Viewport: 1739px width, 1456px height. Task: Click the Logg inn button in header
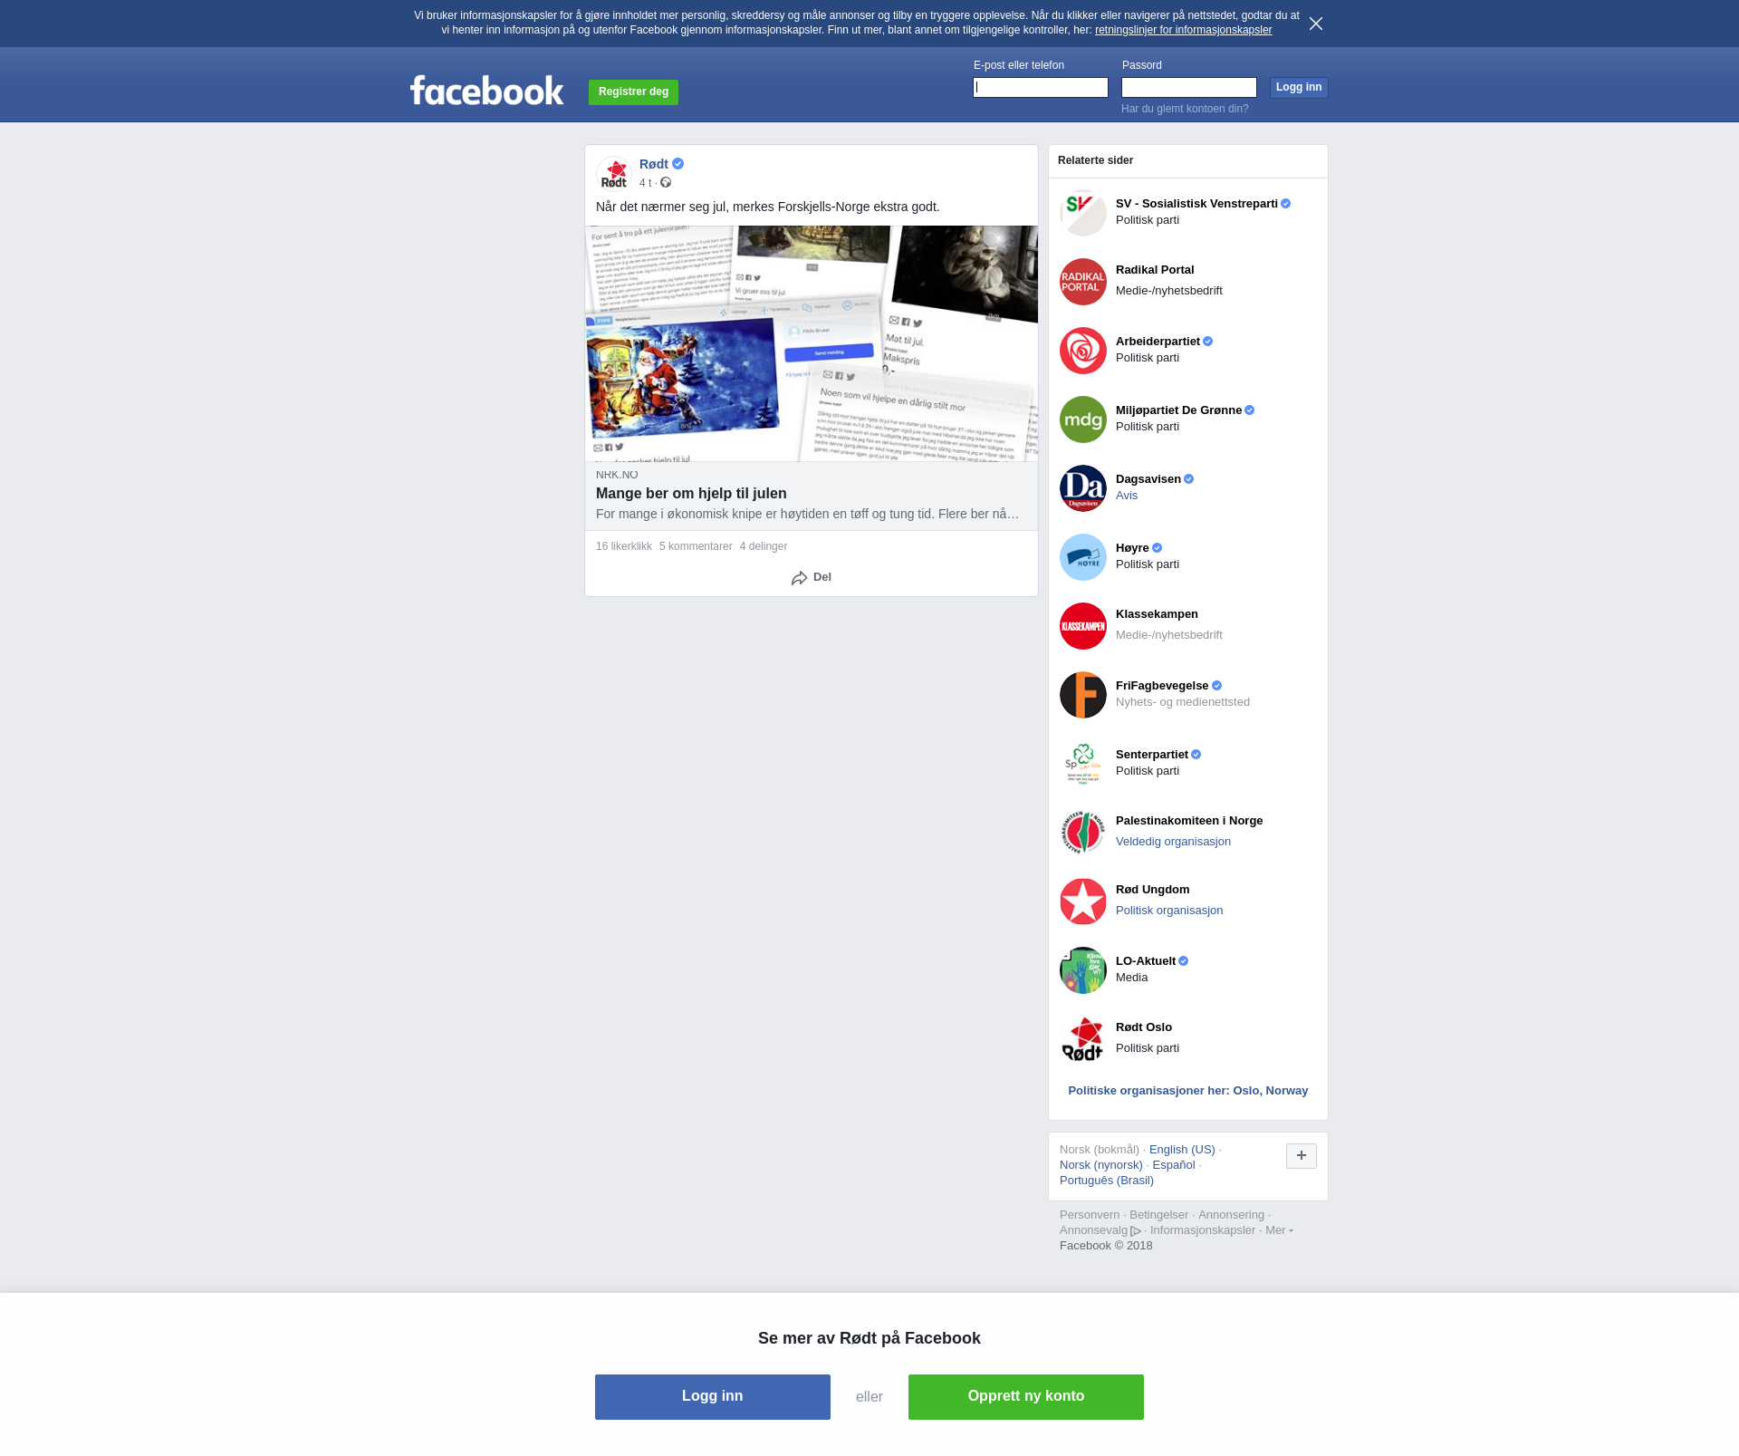(x=1299, y=87)
